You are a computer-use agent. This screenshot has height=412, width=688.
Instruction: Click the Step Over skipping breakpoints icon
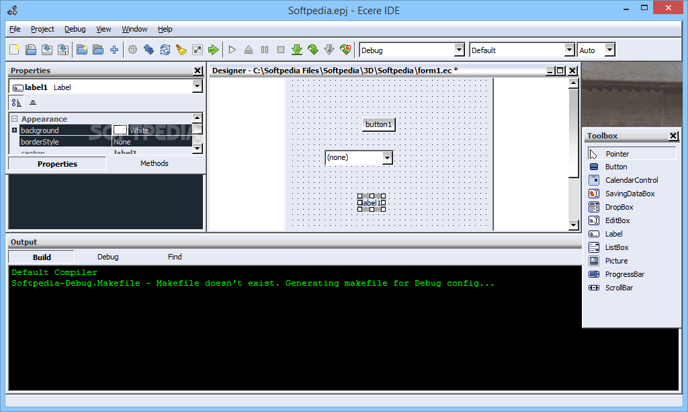coord(346,50)
